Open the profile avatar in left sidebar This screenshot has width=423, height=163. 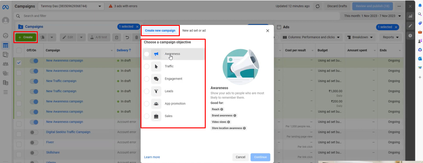pos(6,21)
